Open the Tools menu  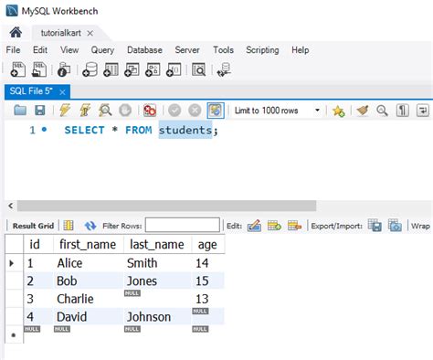[223, 49]
